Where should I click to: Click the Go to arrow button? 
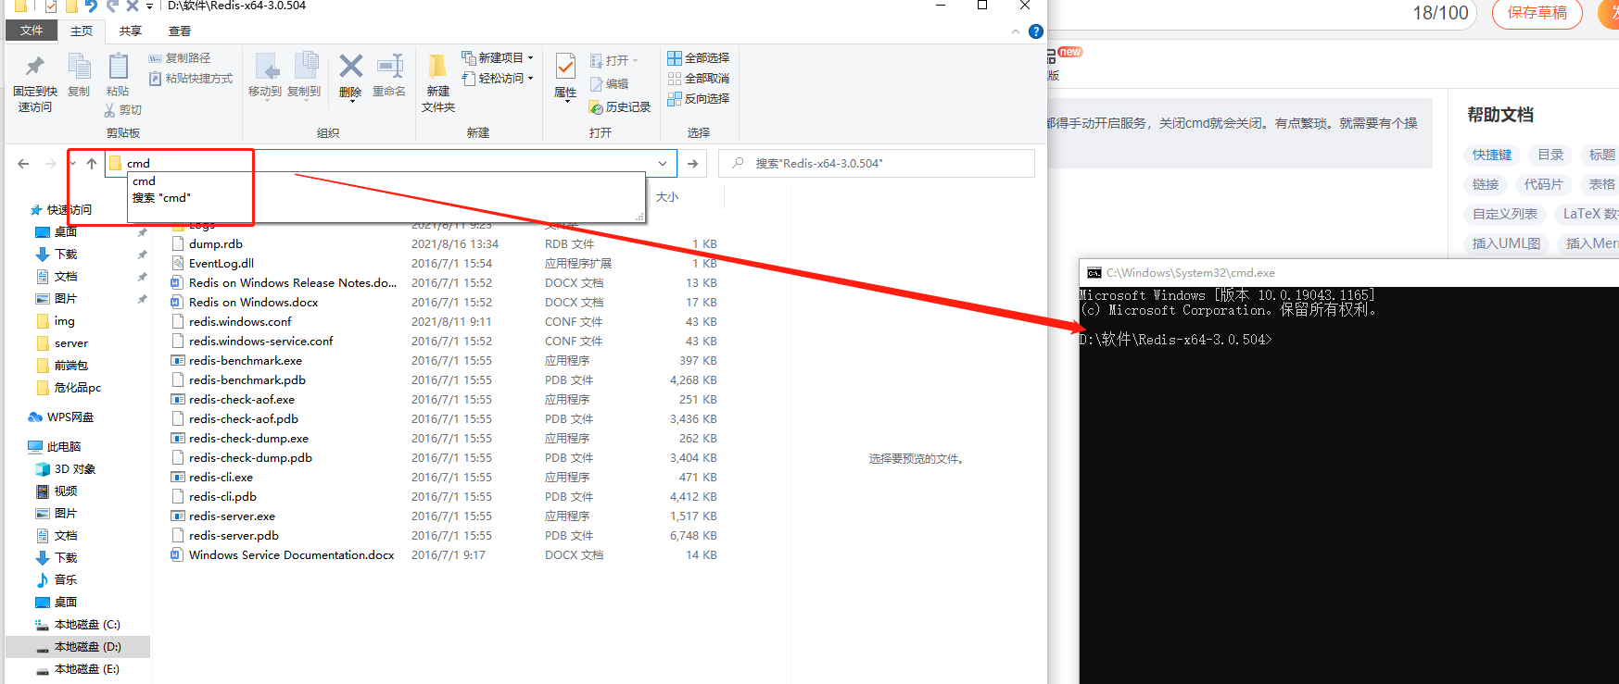692,164
